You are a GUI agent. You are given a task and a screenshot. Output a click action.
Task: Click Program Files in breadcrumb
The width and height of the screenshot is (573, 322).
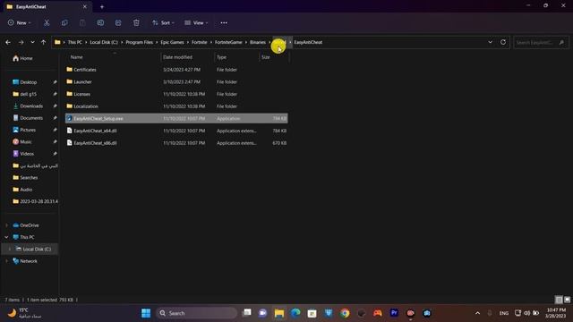coord(140,42)
